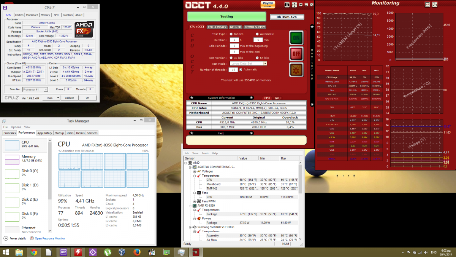Select Memory in the Task Manager sidebar

pyautogui.click(x=26, y=160)
